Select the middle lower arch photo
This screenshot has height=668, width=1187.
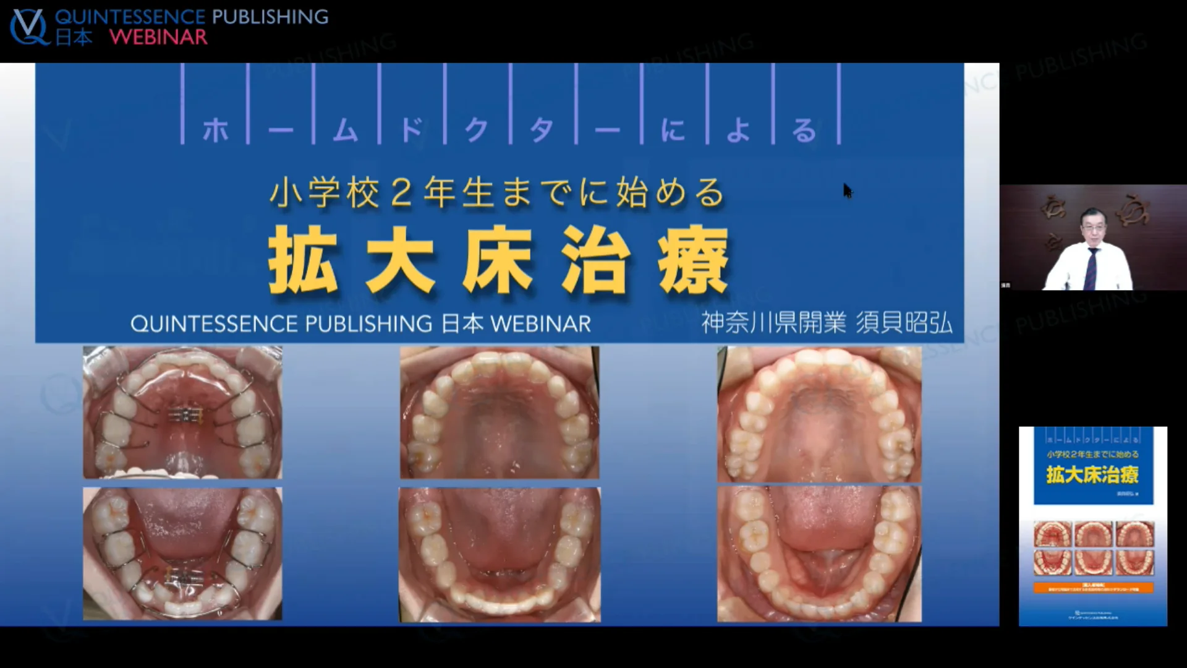(500, 554)
